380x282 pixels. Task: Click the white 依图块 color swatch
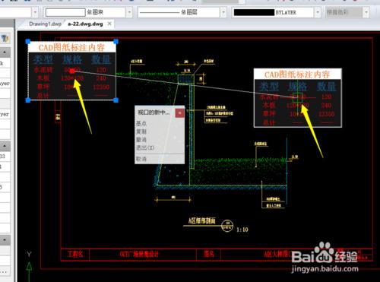[x=65, y=12]
